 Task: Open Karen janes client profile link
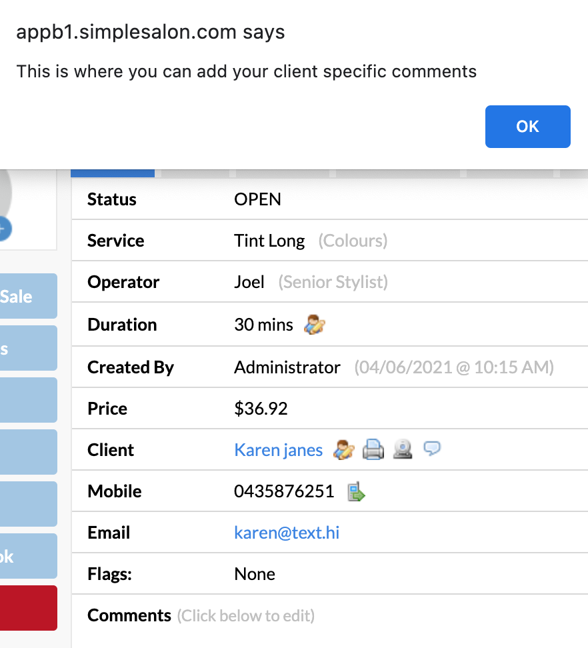tap(279, 450)
